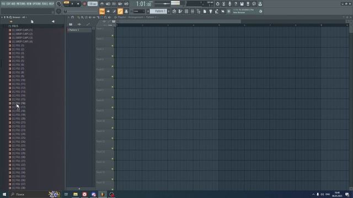Toggle recording countdown icon

pyautogui.click(x=114, y=4)
